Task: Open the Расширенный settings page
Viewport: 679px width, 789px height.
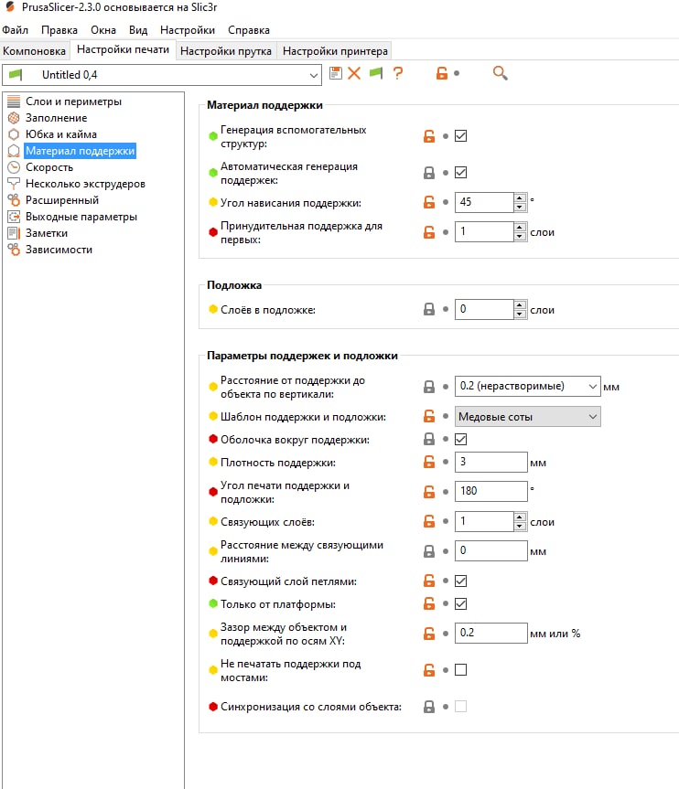Action: click(62, 200)
